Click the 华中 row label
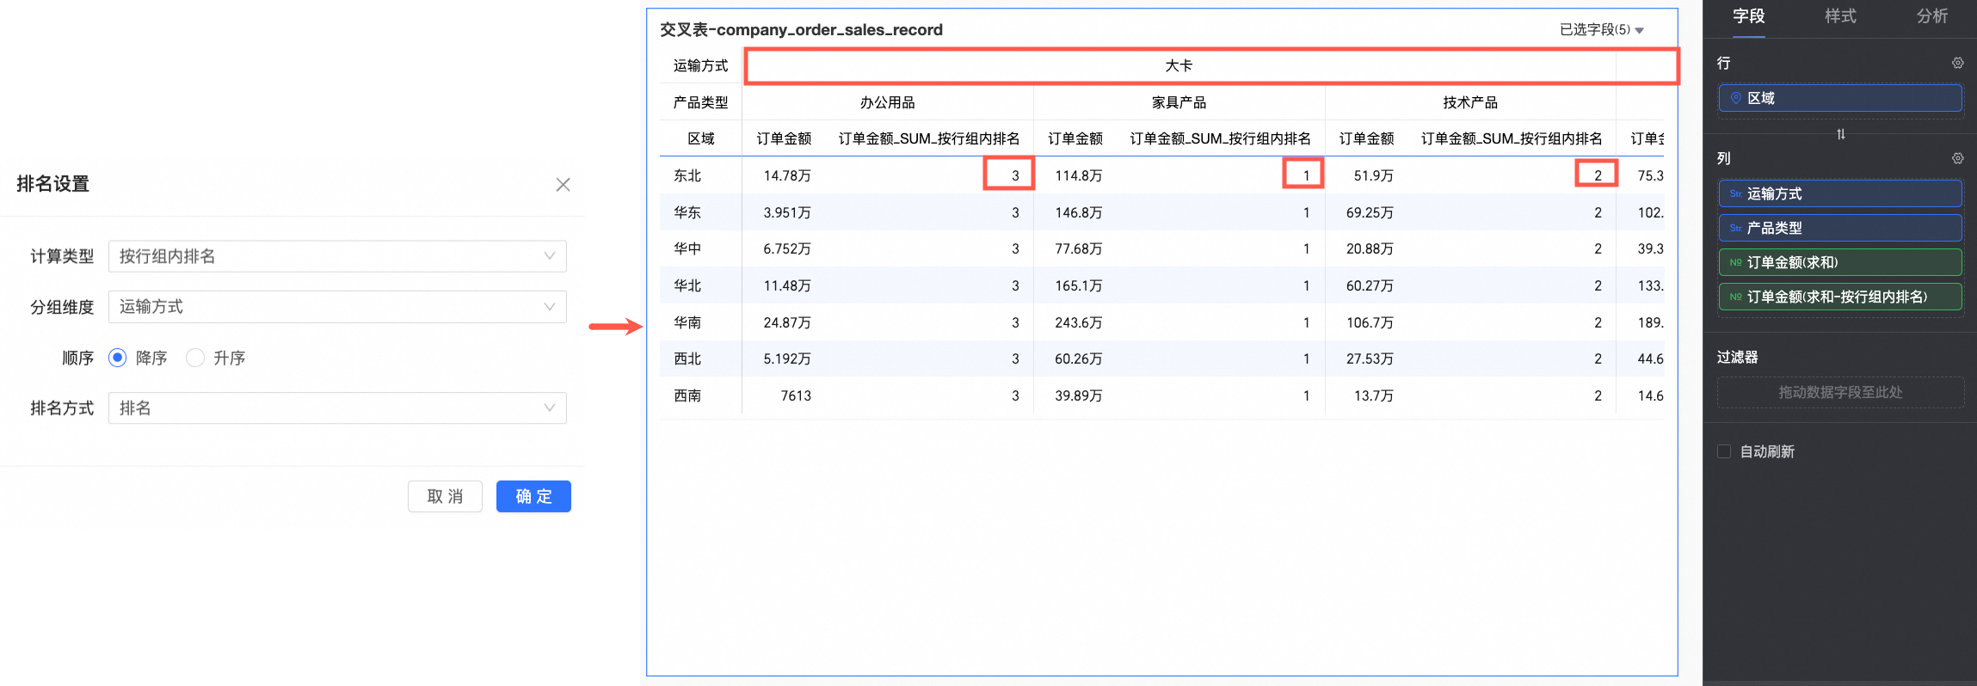 (687, 248)
